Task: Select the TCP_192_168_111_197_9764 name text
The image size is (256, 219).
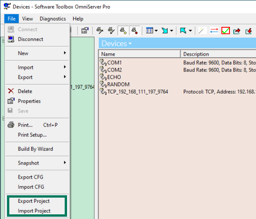Action: (x=138, y=92)
